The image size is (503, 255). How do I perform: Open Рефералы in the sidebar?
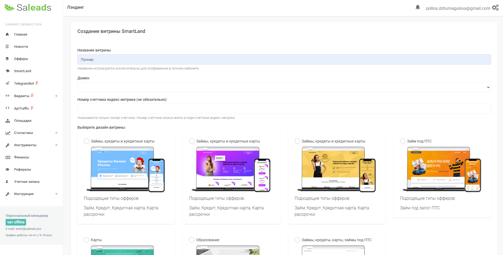pos(23,170)
